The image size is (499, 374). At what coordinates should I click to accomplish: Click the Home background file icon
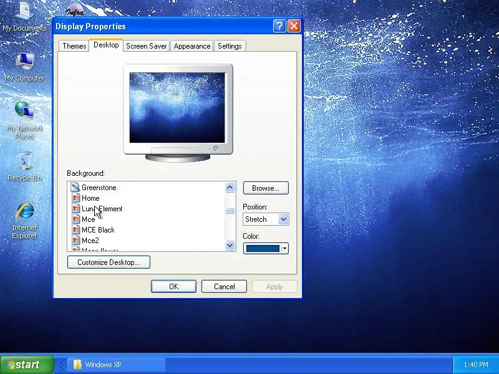[x=75, y=198]
